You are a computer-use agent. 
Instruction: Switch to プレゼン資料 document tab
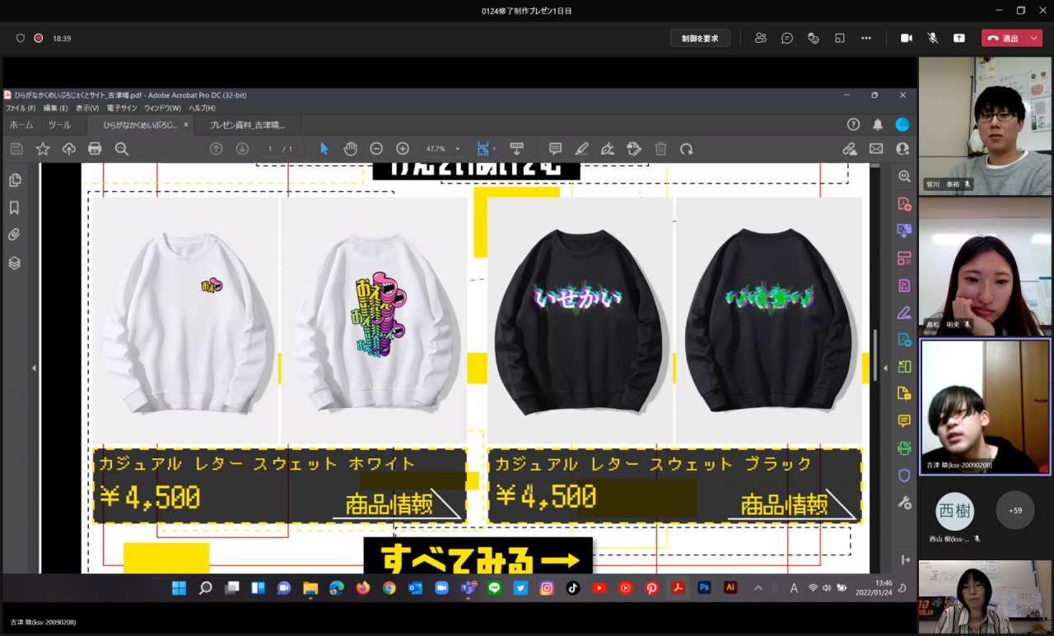point(246,125)
